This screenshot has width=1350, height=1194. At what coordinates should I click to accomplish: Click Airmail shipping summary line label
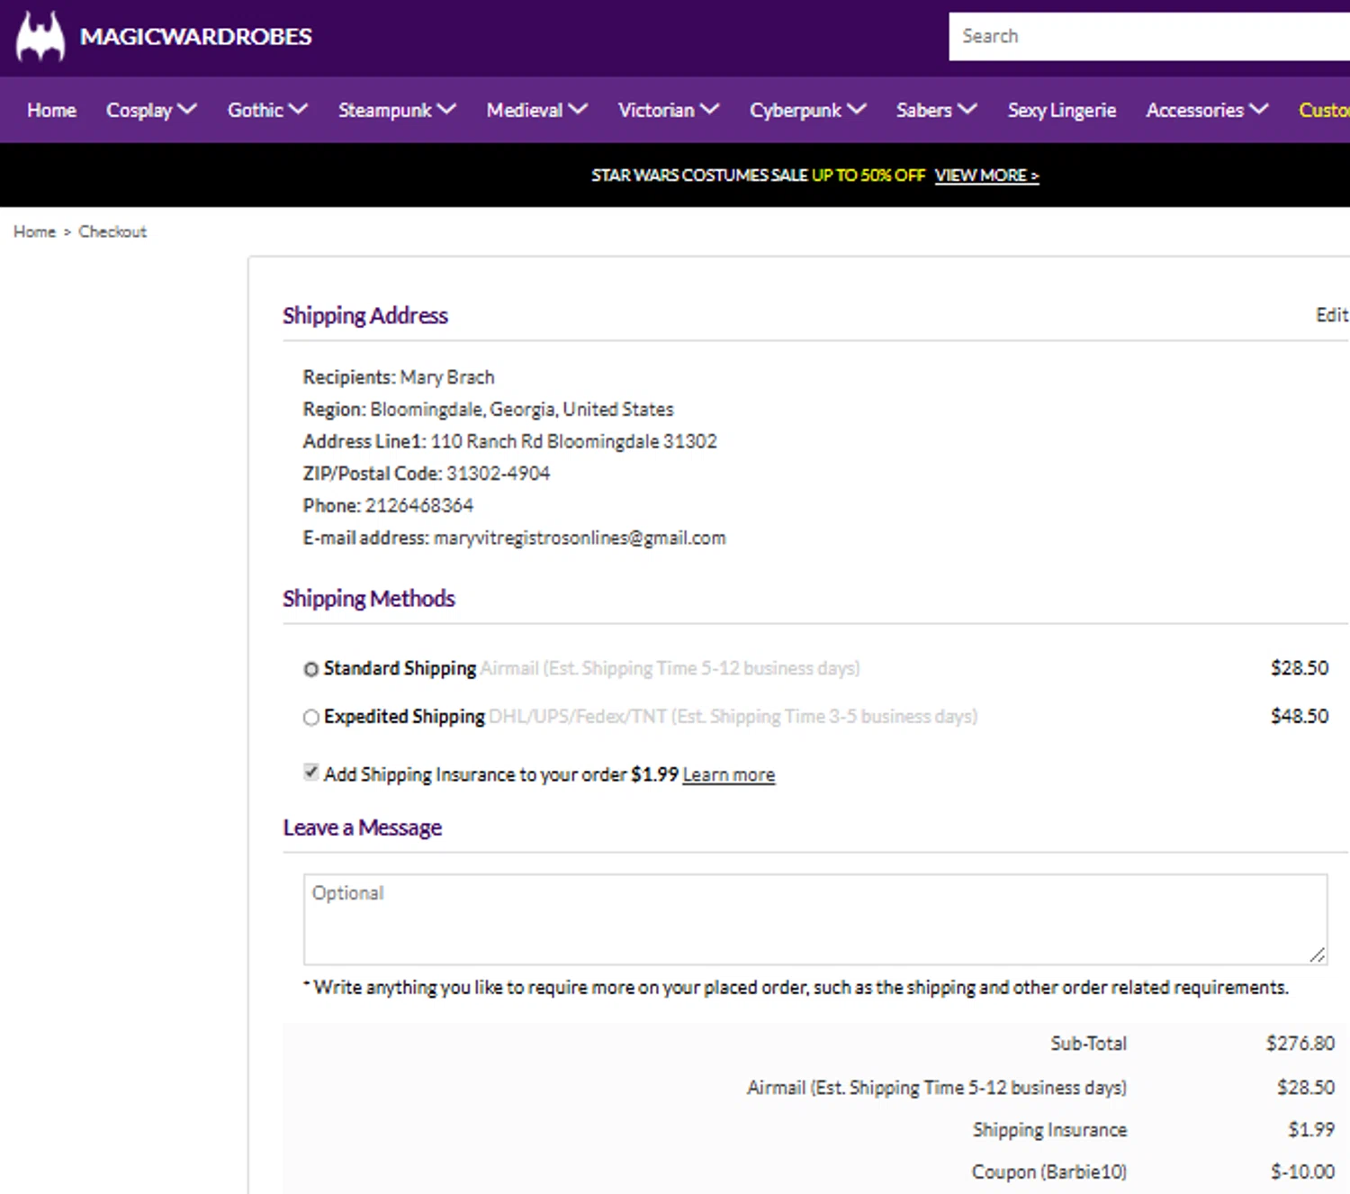[936, 1088]
